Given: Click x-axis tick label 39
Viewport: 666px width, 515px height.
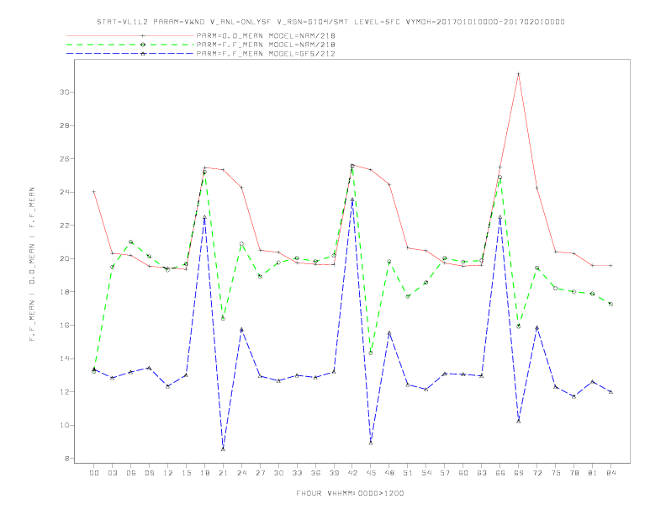Looking at the screenshot, I should (334, 473).
